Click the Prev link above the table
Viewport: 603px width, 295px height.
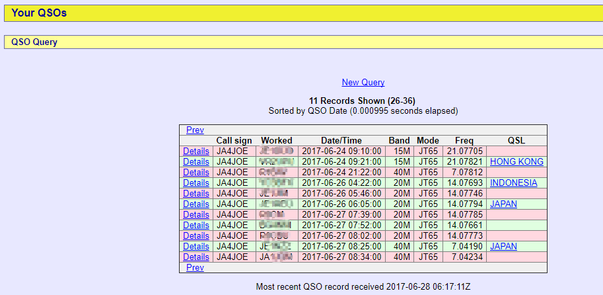pos(195,130)
